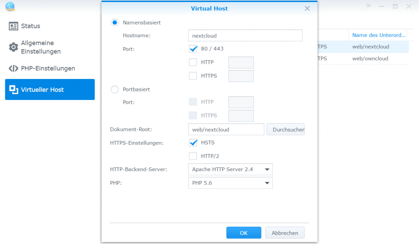Confirm settings with the OK button
The height and width of the screenshot is (244, 419).
point(243,232)
